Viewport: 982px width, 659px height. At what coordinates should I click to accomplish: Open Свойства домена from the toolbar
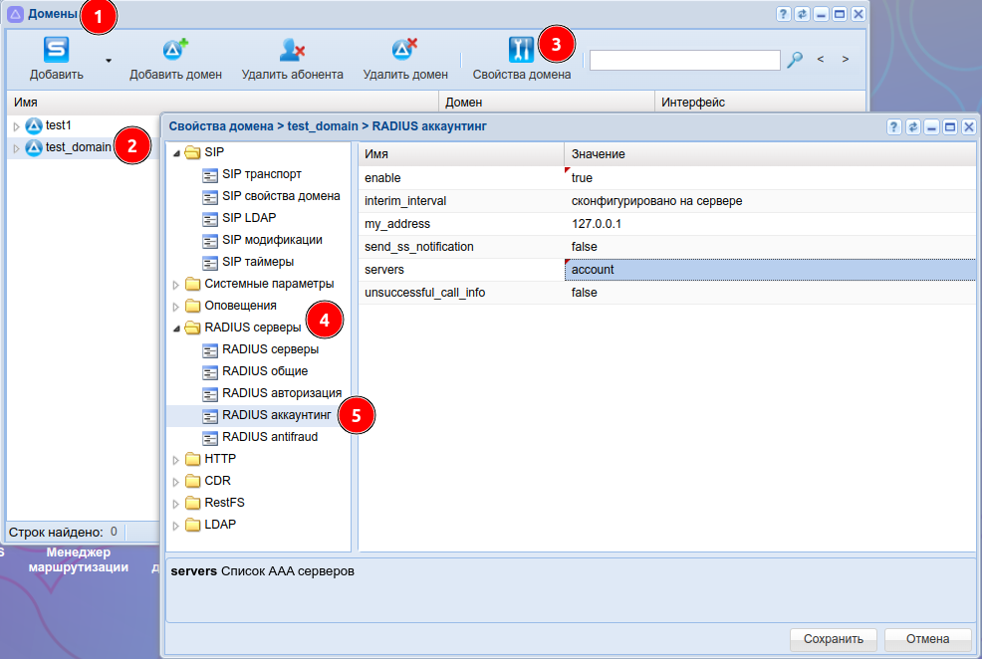click(521, 51)
